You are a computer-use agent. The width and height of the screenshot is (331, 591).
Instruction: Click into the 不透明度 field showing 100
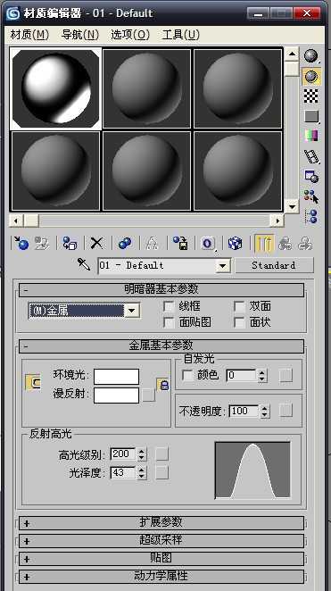point(244,411)
